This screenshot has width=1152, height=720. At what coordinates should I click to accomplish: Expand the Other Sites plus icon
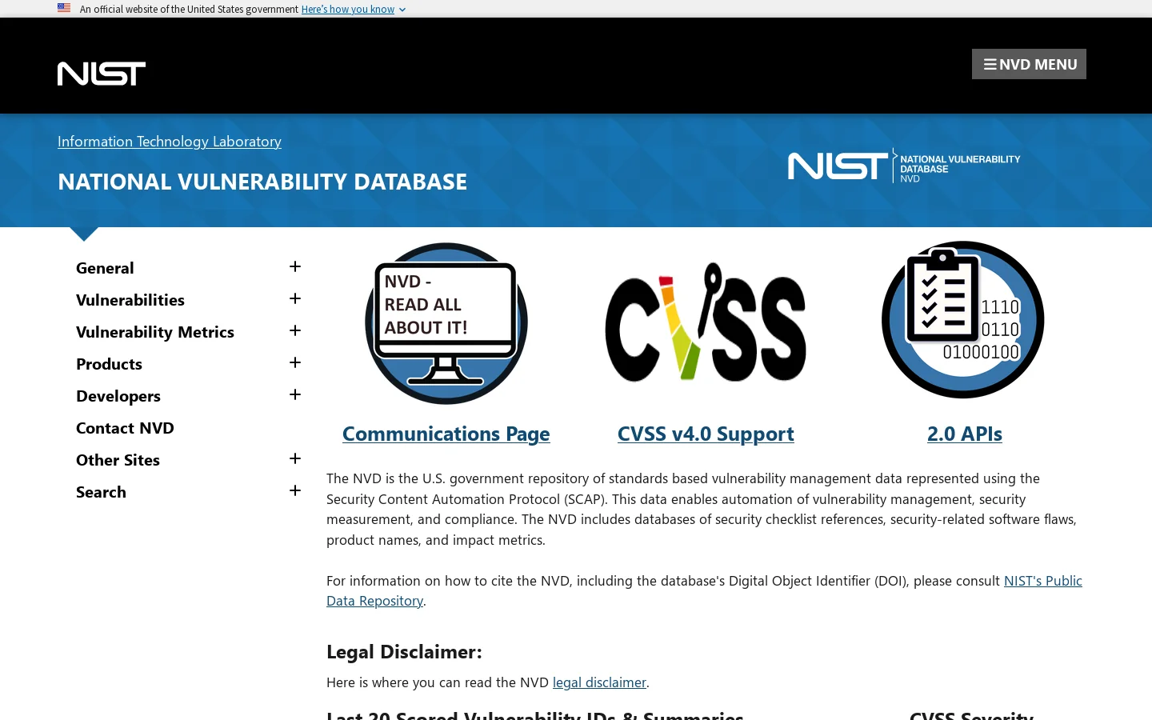click(x=295, y=458)
